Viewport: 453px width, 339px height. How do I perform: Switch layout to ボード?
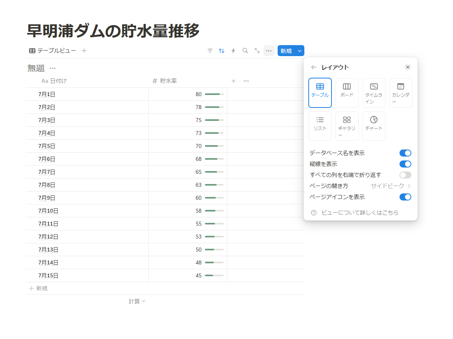347,93
